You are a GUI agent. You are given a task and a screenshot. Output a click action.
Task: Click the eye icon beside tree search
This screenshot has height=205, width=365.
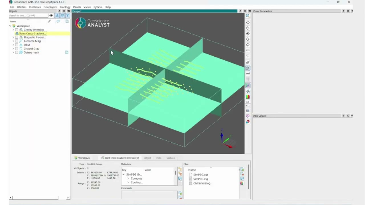[x=51, y=15]
